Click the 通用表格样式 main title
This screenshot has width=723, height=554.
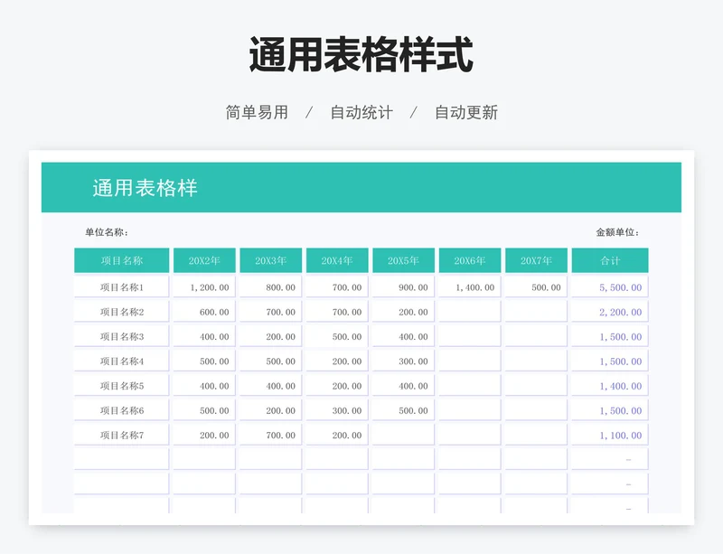click(361, 56)
